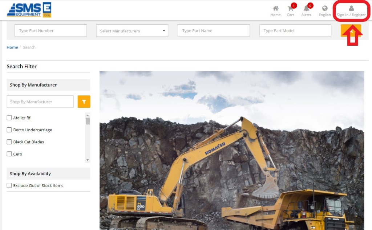The image size is (372, 230).
Task: Click the Sign In / Register user icon
Action: (x=351, y=9)
